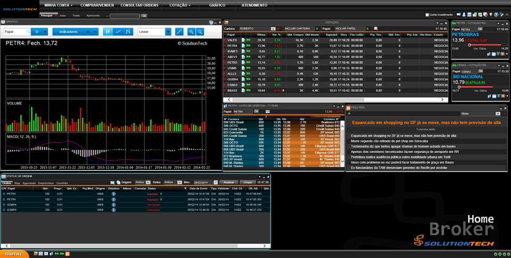Switch to the Stop tab in Status de Ordem
Viewport: 511px width, 258px height.
coord(17,183)
